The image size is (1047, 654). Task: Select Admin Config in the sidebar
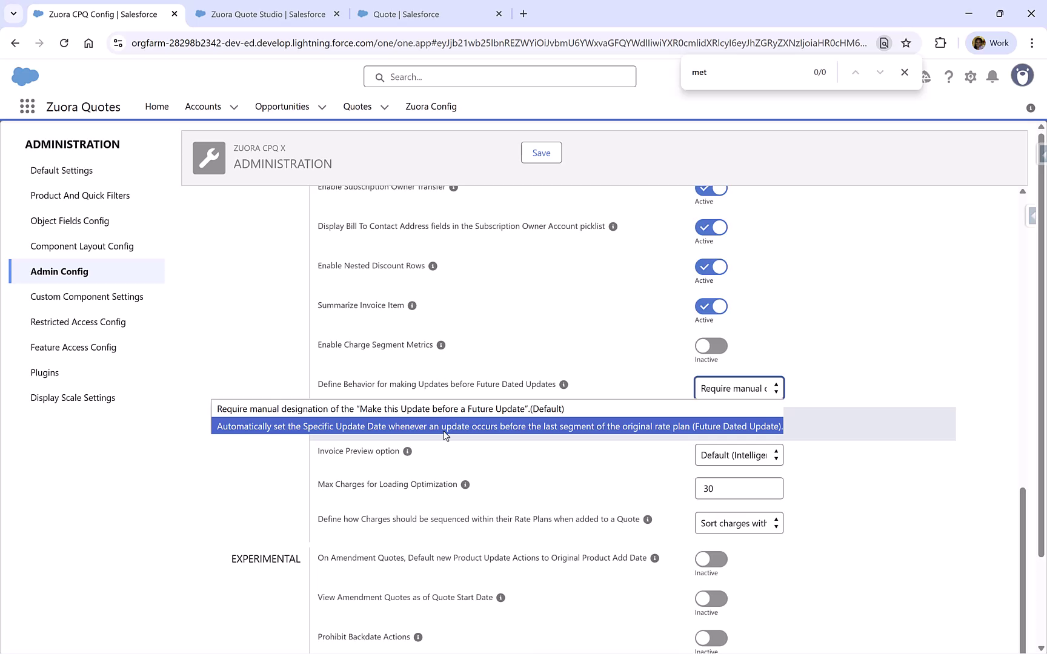(x=59, y=271)
